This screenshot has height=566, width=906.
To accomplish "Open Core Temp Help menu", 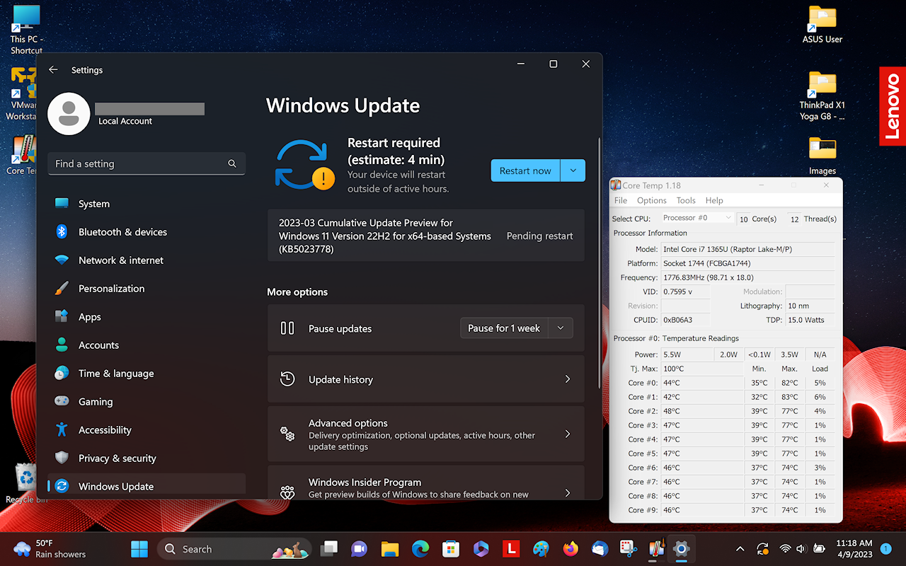I will [x=714, y=200].
